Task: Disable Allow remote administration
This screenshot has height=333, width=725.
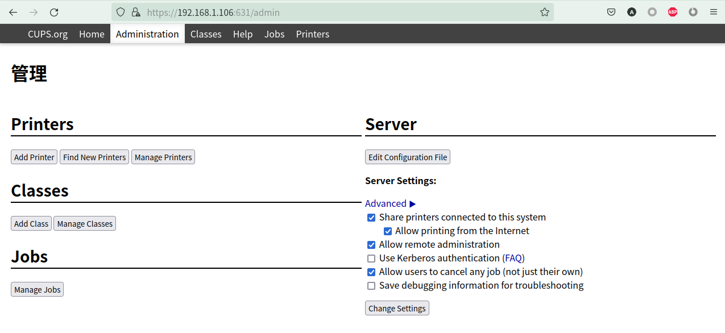Action: click(371, 245)
